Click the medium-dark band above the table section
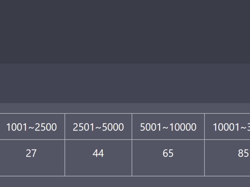This screenshot has width=250, height=187. point(125,83)
